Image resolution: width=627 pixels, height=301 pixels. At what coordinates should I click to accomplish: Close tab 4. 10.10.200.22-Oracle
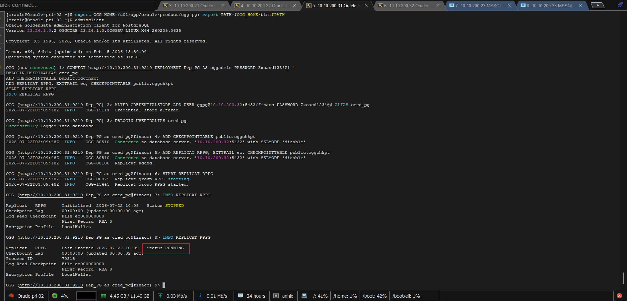(x=295, y=5)
